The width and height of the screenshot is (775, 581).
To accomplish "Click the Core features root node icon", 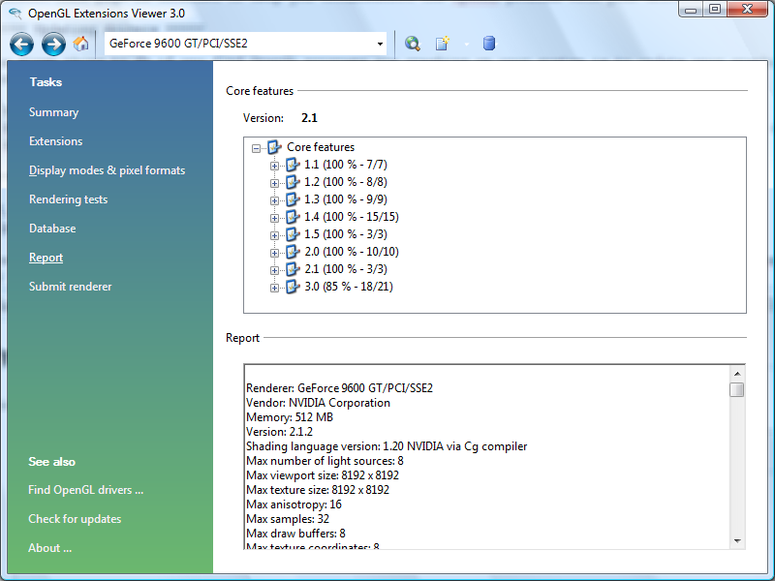I will (x=275, y=147).
